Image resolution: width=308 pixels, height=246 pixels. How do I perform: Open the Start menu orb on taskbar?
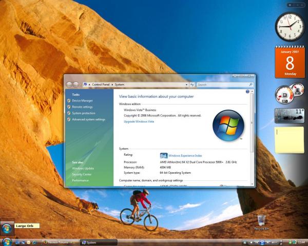coord(7,242)
